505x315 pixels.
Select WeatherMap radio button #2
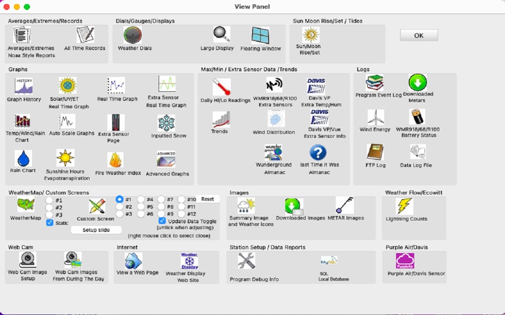(49, 208)
